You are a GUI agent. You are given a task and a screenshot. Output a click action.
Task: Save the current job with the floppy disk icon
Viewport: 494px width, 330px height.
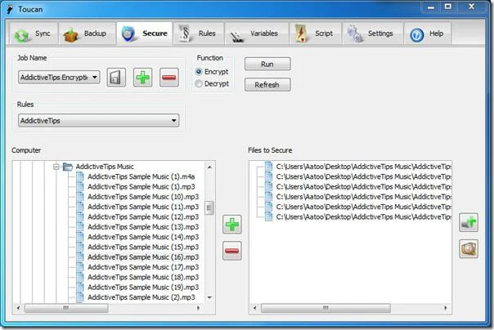[116, 78]
